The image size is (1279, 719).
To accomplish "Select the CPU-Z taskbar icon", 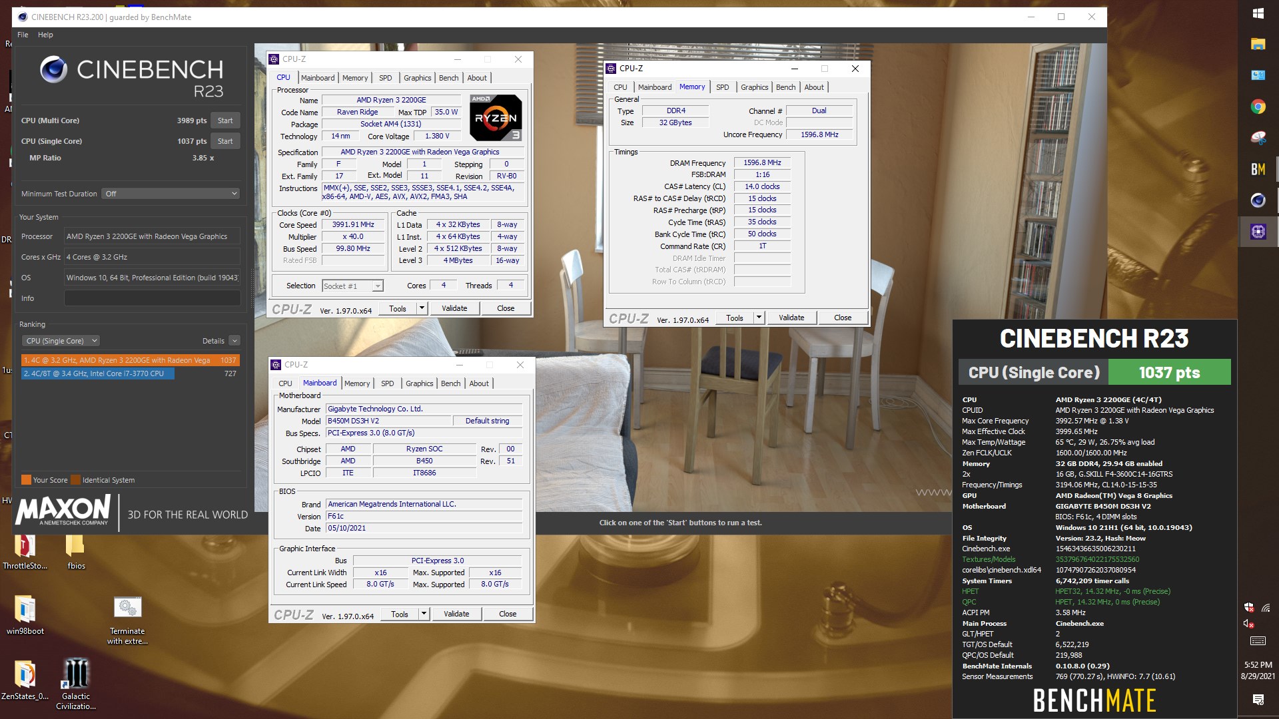I will pyautogui.click(x=1258, y=232).
